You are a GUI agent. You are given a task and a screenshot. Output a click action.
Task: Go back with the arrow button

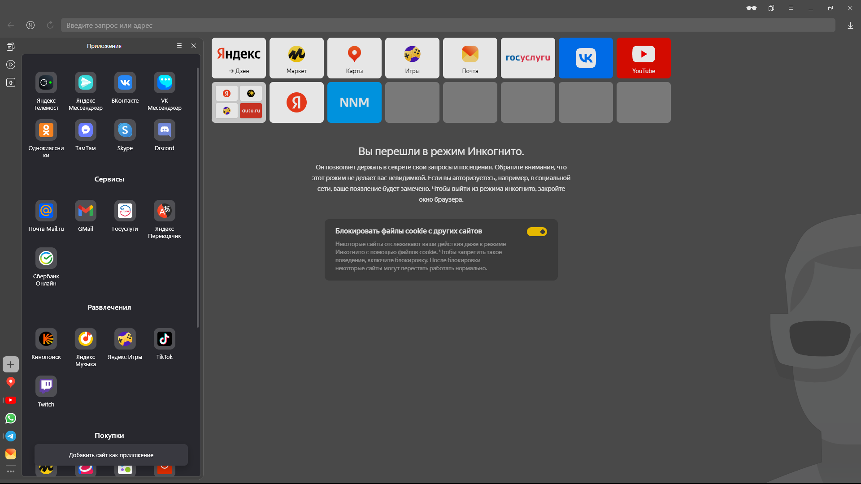click(11, 25)
